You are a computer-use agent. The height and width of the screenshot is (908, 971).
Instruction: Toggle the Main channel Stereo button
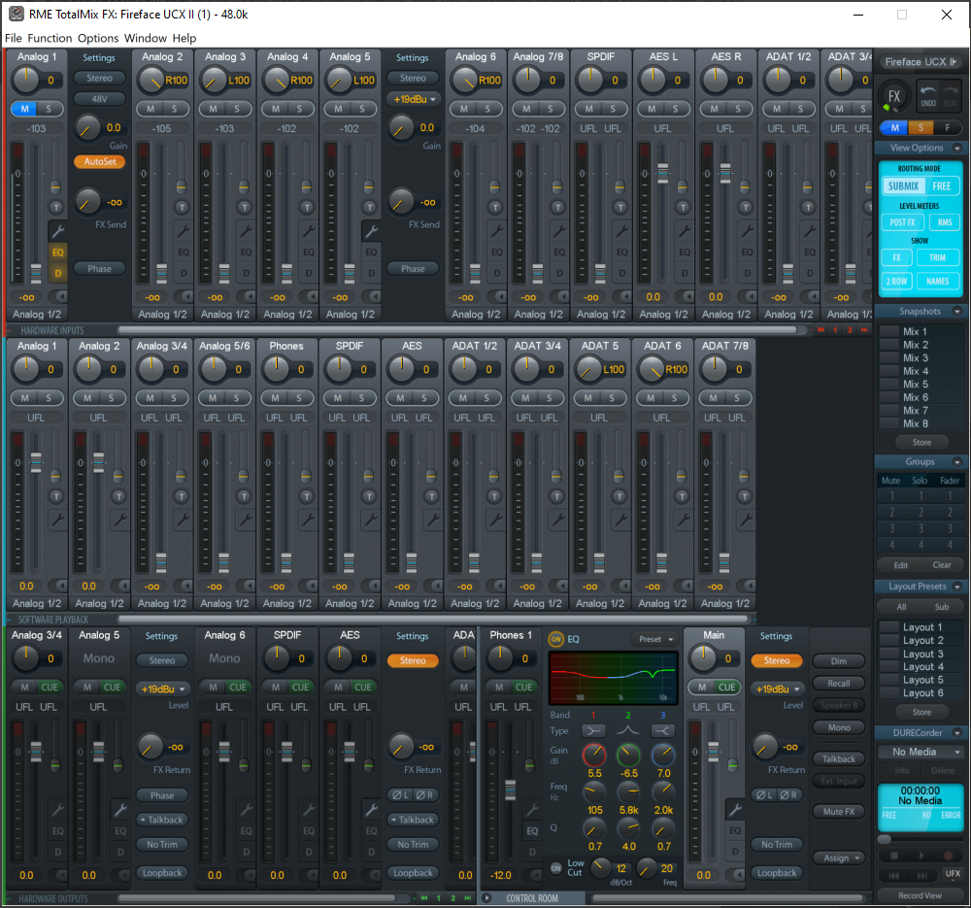click(777, 661)
